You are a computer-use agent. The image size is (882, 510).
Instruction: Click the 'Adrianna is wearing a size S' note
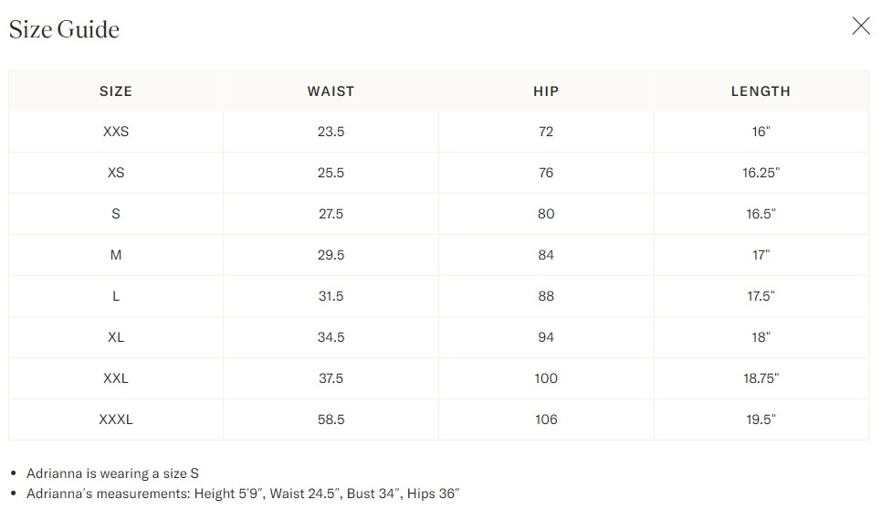(112, 473)
